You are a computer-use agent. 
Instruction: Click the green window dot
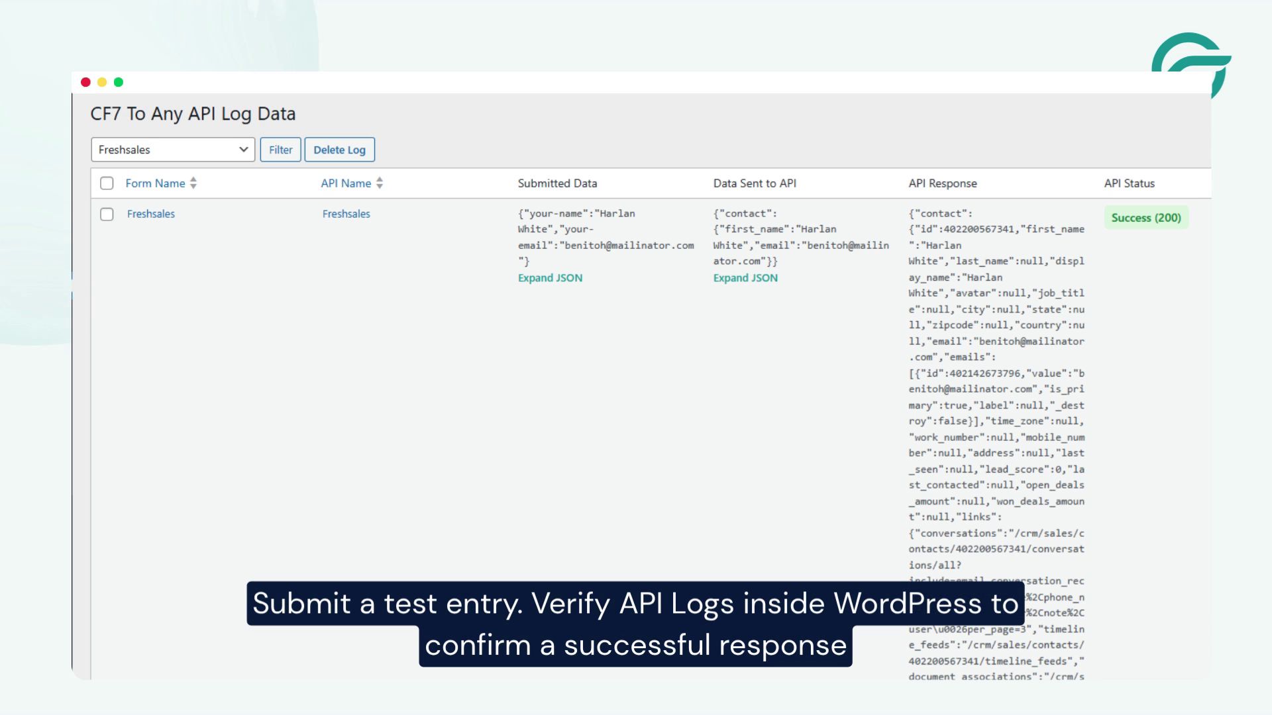tap(119, 82)
